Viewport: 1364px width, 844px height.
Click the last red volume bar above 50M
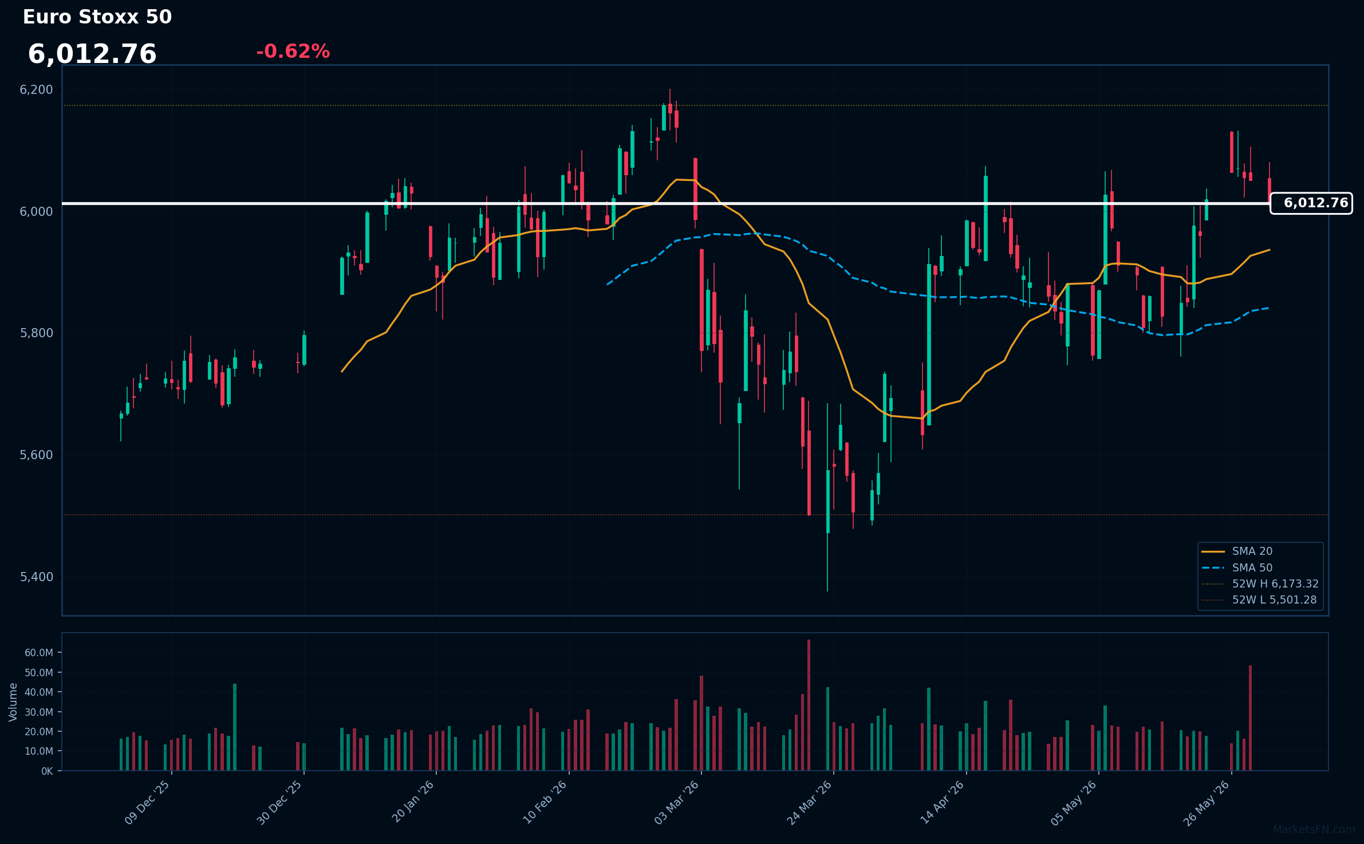(1251, 718)
